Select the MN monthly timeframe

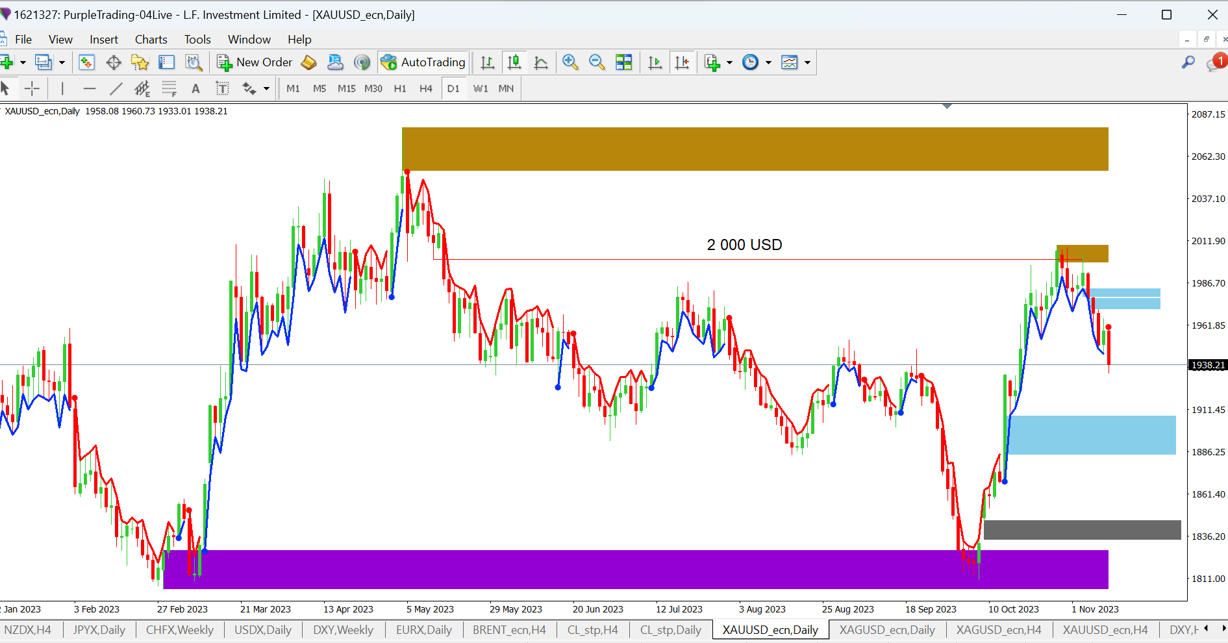[506, 88]
